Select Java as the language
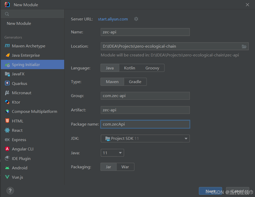 pyautogui.click(x=110, y=68)
